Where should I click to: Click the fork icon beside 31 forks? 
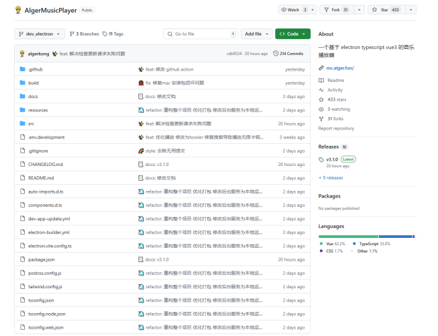point(321,118)
